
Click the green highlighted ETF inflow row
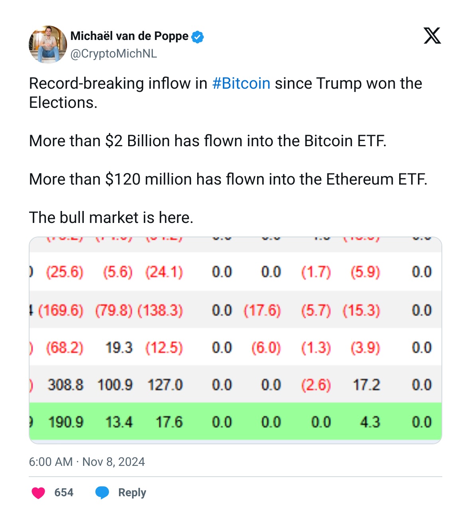(x=235, y=422)
